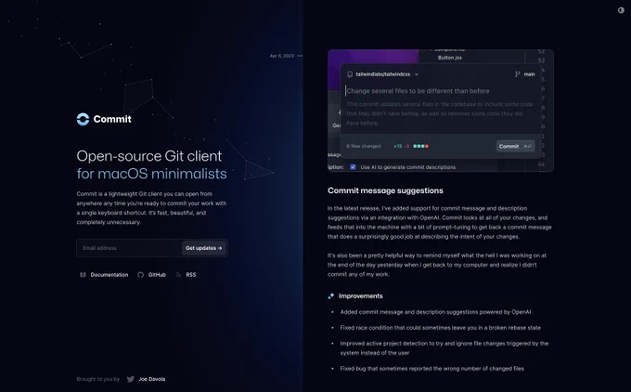Open Joe Davola's profile link

click(151, 379)
